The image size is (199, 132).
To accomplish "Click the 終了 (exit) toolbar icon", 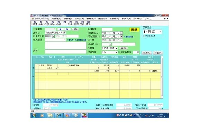I will pyautogui.click(x=88, y=23).
